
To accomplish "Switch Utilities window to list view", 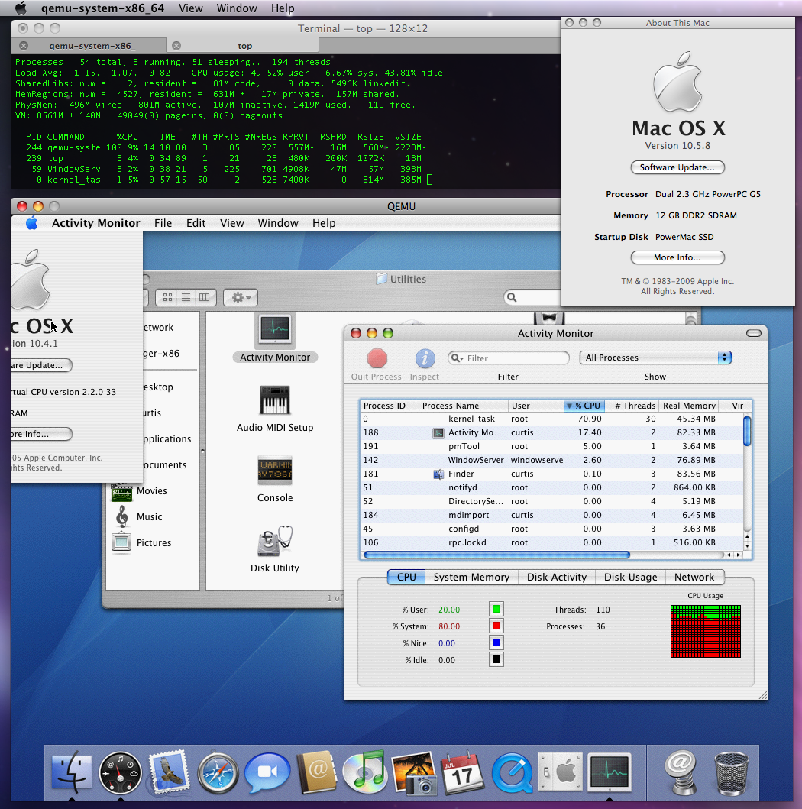I will 186,297.
